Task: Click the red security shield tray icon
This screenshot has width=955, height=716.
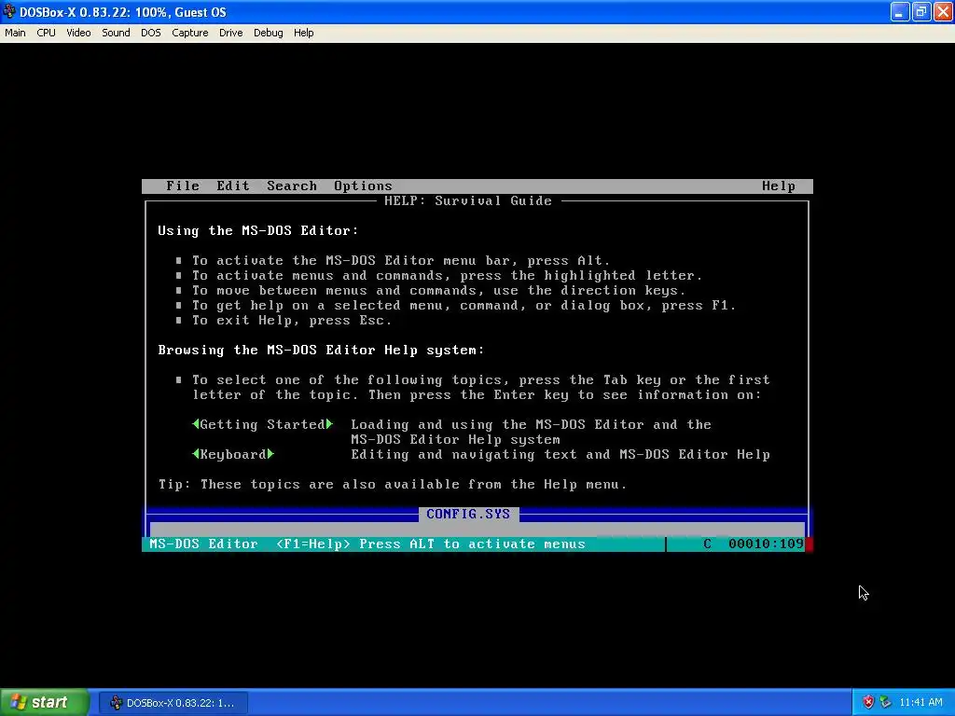Action: 868,703
